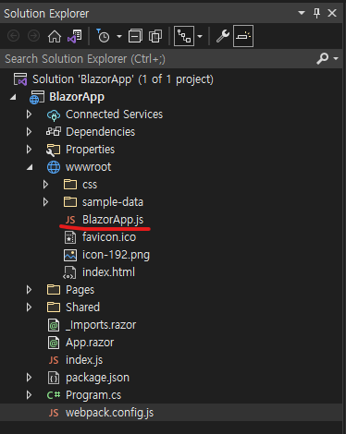346x434 pixels.
Task: Click the css folder icon
Action: tap(70, 185)
